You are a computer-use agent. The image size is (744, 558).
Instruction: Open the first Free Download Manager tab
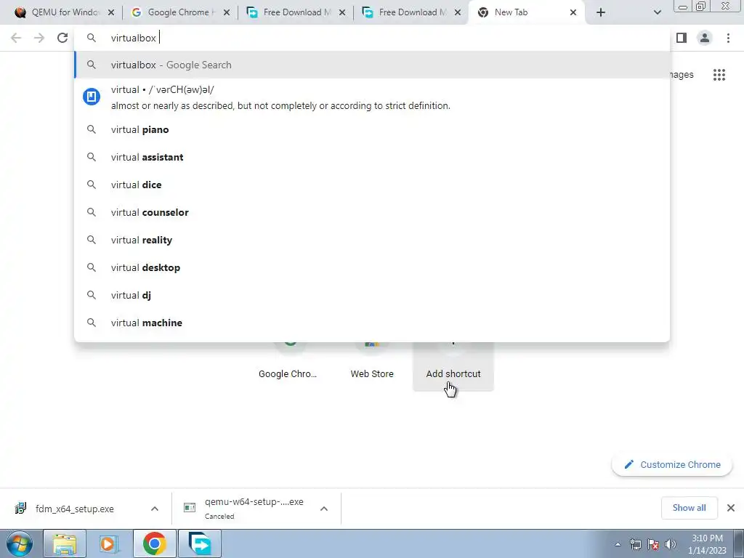tap(294, 12)
